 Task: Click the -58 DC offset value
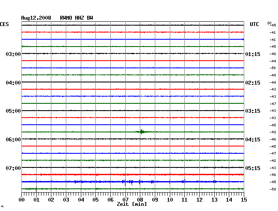point(273,189)
